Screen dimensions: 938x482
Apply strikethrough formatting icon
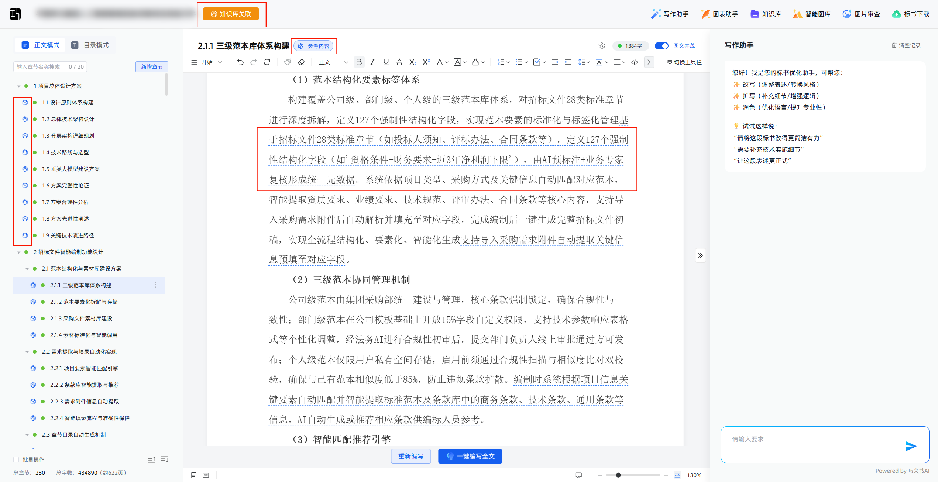click(399, 62)
